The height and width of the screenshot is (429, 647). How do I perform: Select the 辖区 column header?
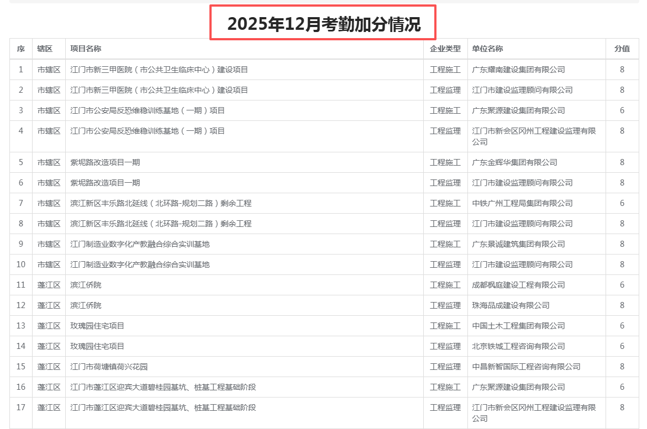pos(45,49)
